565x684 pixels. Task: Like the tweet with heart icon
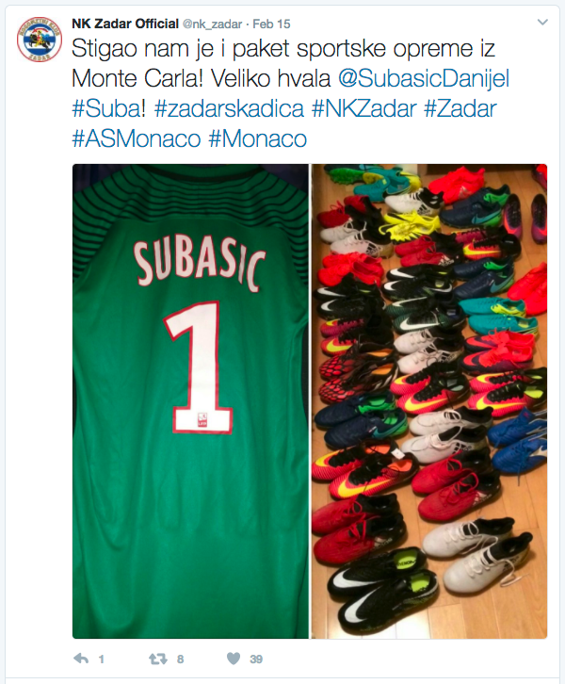click(x=234, y=659)
